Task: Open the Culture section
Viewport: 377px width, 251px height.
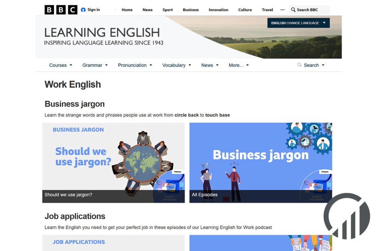Action: pos(245,10)
